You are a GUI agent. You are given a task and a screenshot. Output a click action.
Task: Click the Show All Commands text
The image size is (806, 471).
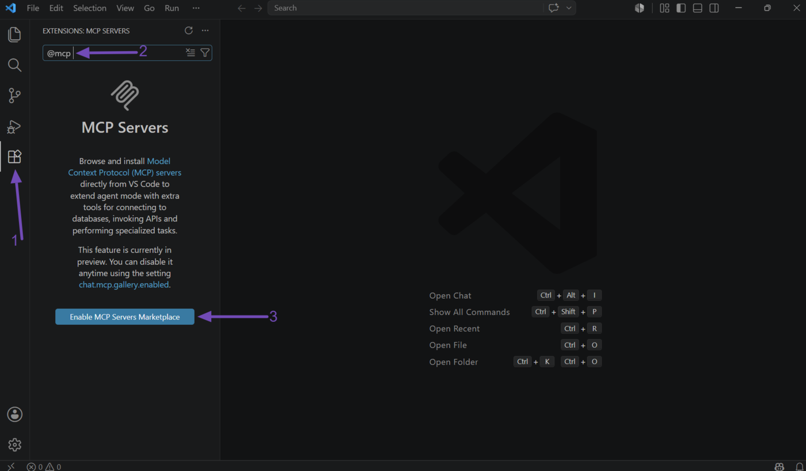coord(470,312)
